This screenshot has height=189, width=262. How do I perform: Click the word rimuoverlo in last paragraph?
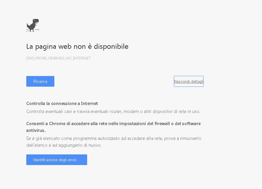coord(191,138)
